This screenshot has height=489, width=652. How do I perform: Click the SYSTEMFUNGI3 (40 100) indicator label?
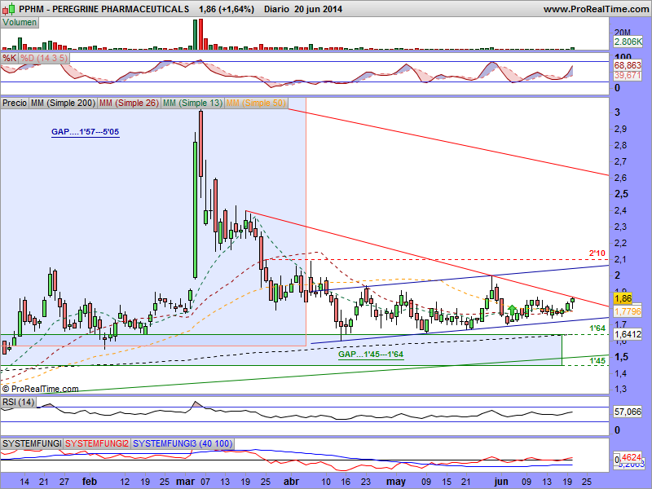pyautogui.click(x=183, y=443)
